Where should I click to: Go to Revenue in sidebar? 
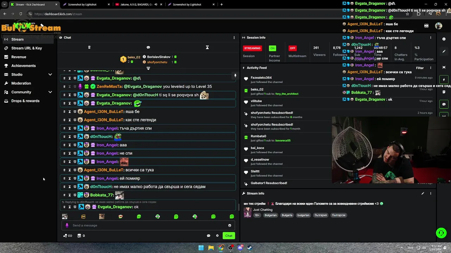tap(19, 57)
